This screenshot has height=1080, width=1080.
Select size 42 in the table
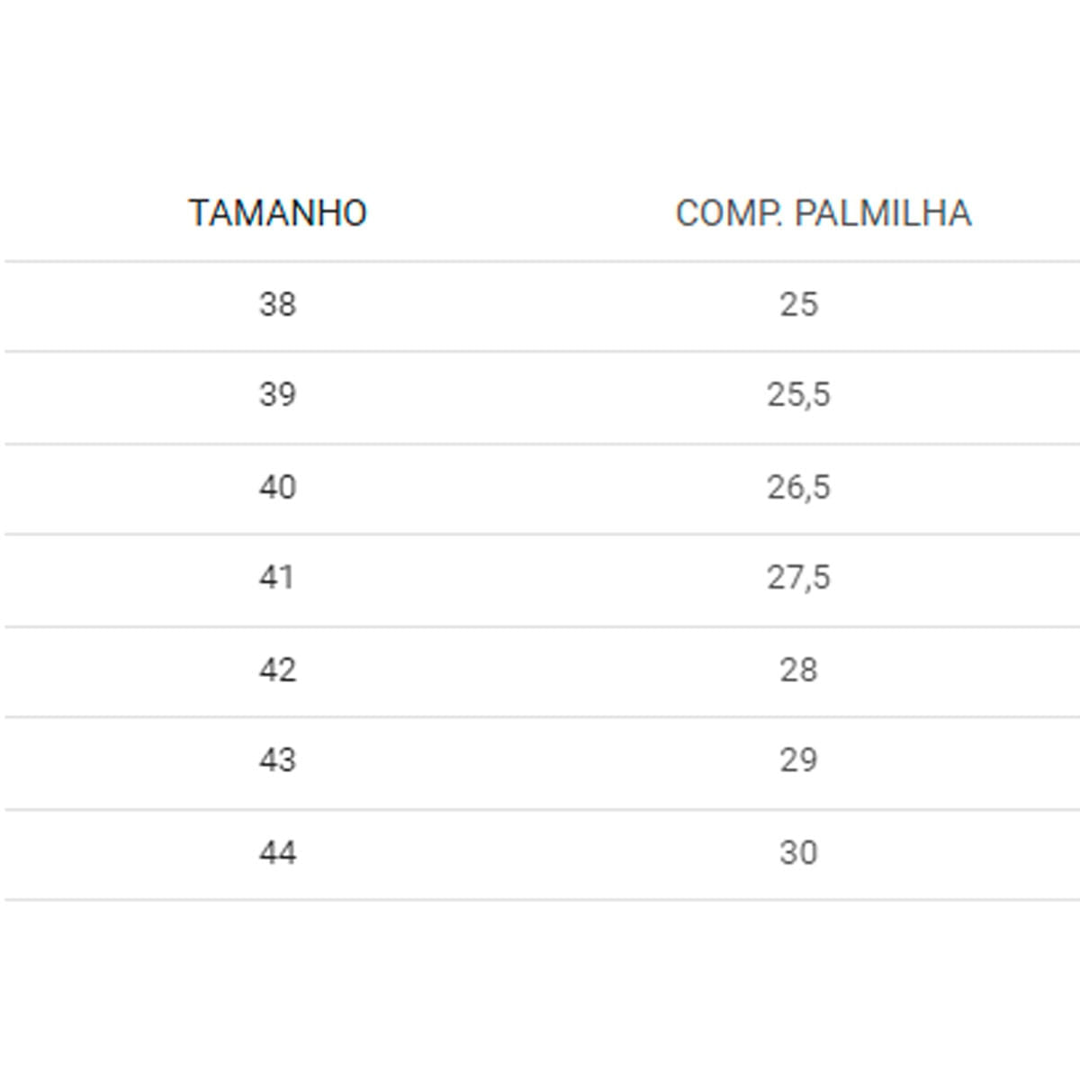(277, 670)
